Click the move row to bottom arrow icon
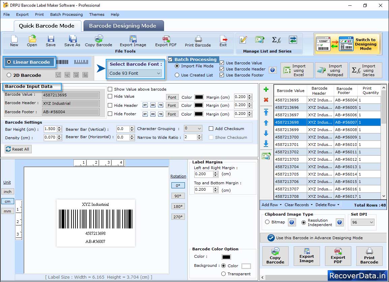389x282 pixels. [266, 144]
